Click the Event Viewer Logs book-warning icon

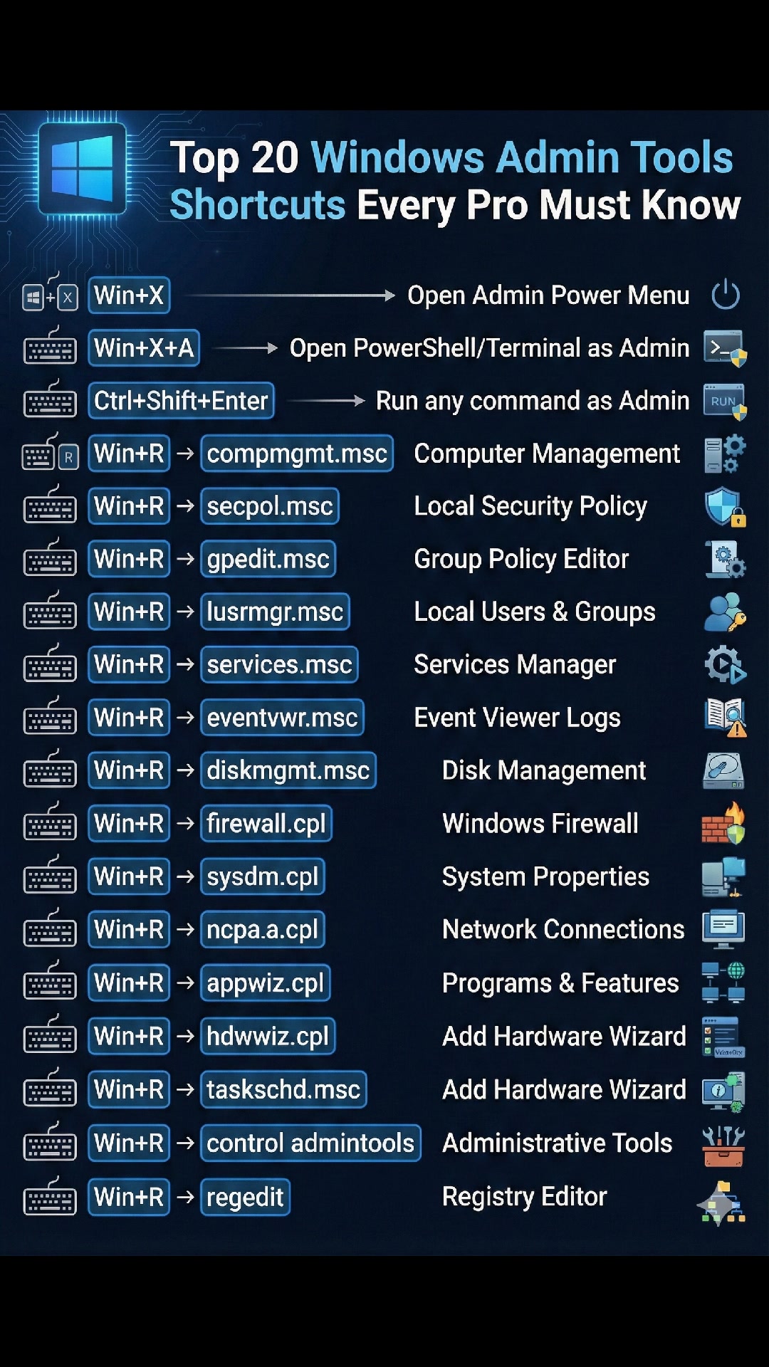(x=725, y=718)
